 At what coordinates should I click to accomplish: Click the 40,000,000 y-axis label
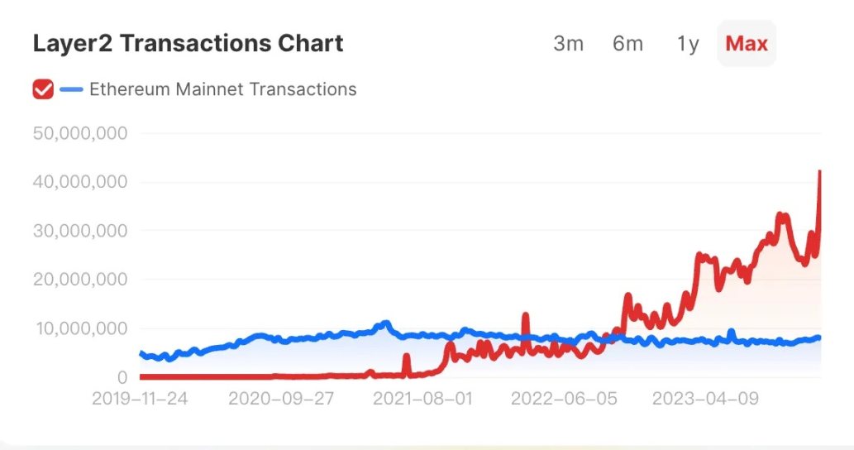79,182
